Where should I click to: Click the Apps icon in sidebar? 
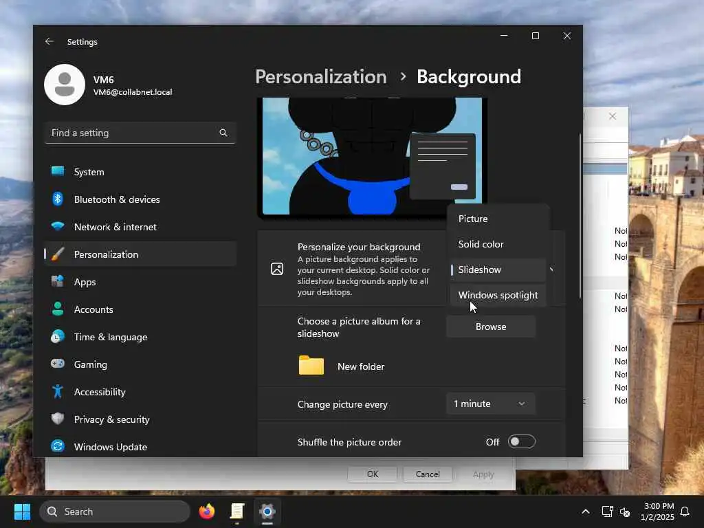[x=58, y=281]
